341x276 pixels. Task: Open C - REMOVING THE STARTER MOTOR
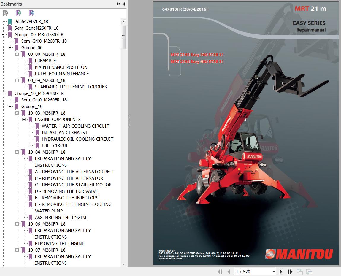tap(73, 185)
